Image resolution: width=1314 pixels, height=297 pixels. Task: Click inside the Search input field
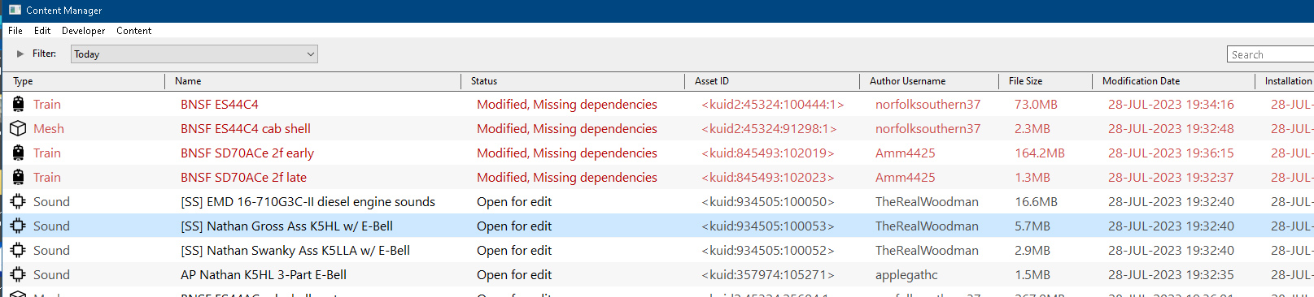pos(1270,54)
